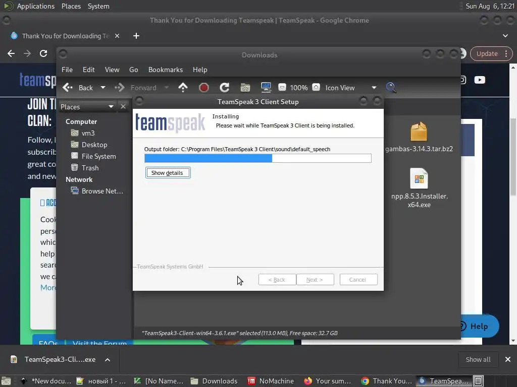Open Back history dropdown arrow
The width and height of the screenshot is (517, 387).
(103, 88)
